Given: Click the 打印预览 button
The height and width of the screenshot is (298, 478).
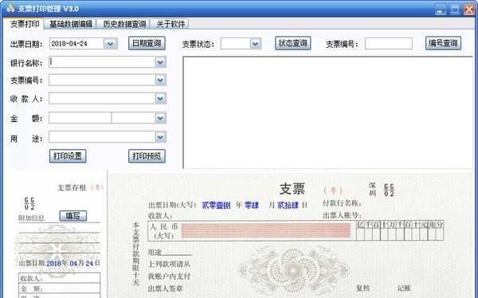Looking at the screenshot, I should pyautogui.click(x=147, y=156).
